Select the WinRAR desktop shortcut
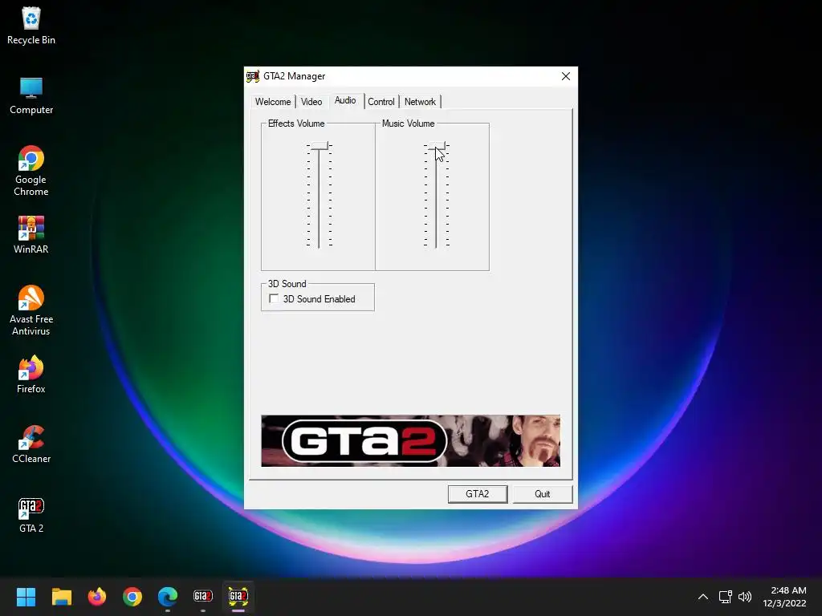Viewport: 822px width, 616px height. pos(31,235)
